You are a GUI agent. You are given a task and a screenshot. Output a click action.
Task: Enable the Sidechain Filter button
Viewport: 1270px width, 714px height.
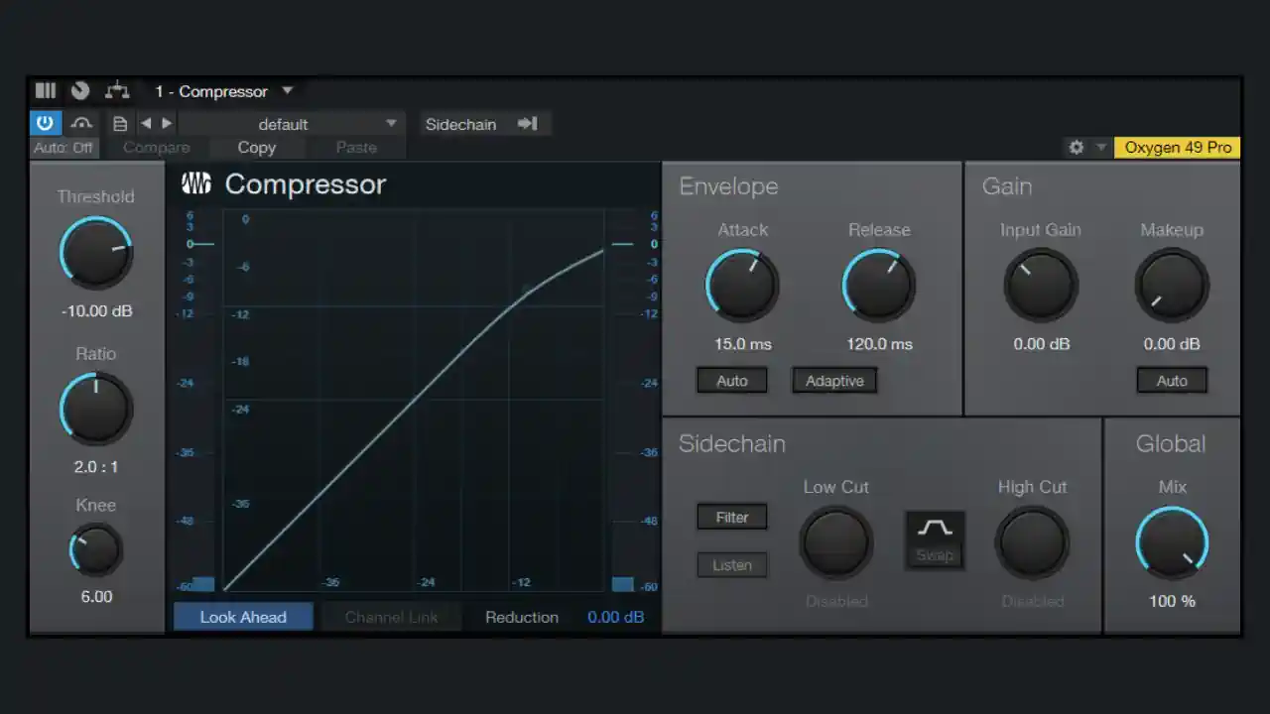(x=731, y=517)
